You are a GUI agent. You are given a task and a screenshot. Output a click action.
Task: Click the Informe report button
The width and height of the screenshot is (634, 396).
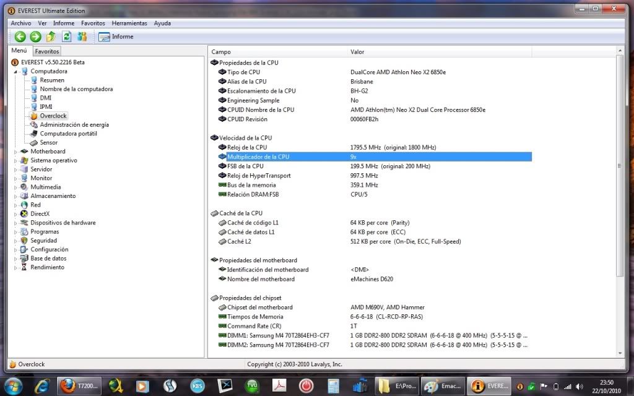[116, 37]
